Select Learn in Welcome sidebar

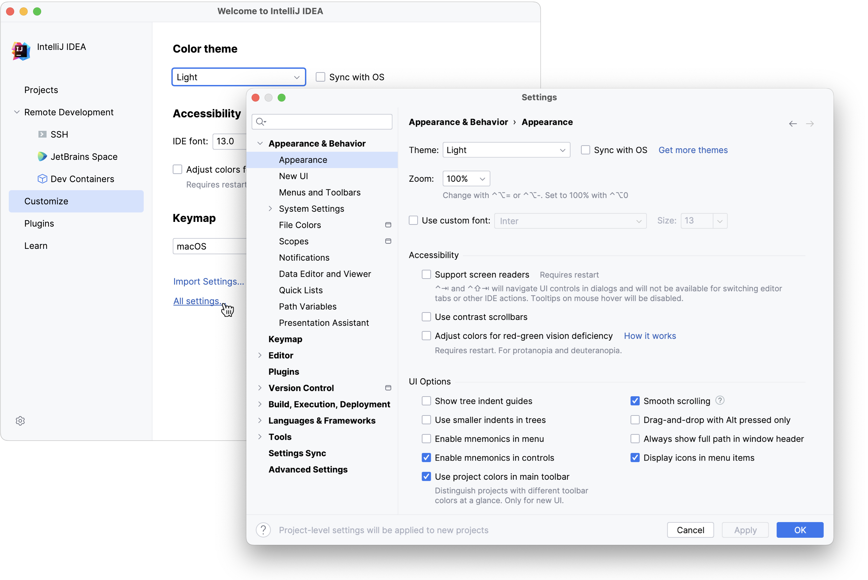coord(76,245)
